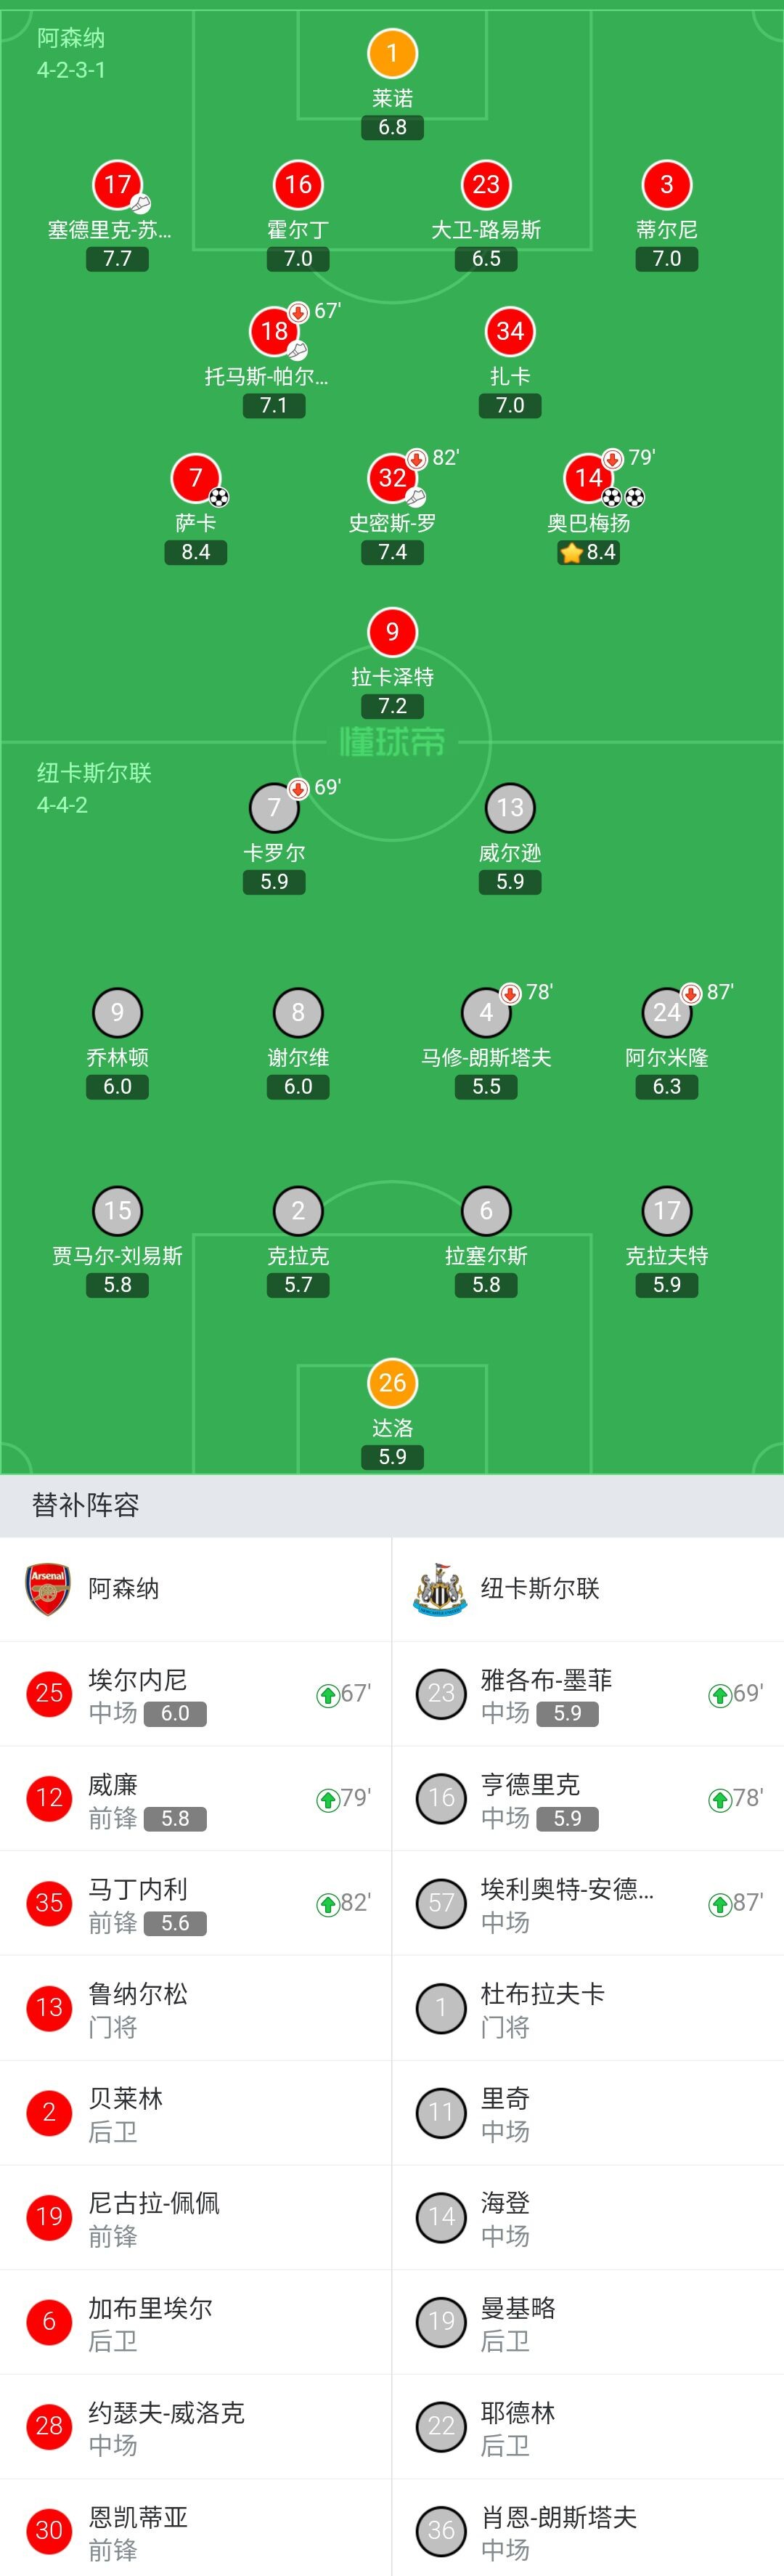Open 纽卡斯尔联 team name in substitutes

(x=540, y=1589)
